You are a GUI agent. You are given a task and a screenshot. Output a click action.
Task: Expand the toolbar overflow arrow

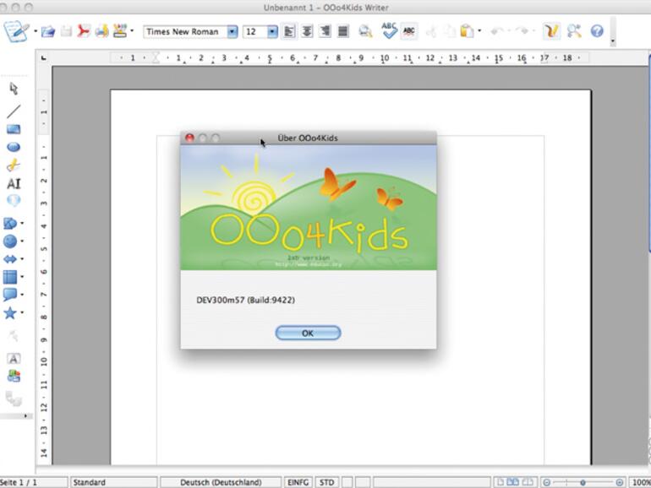point(613,41)
